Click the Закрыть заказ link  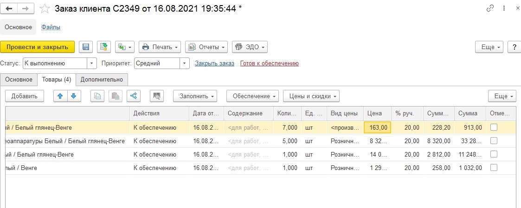click(x=214, y=63)
